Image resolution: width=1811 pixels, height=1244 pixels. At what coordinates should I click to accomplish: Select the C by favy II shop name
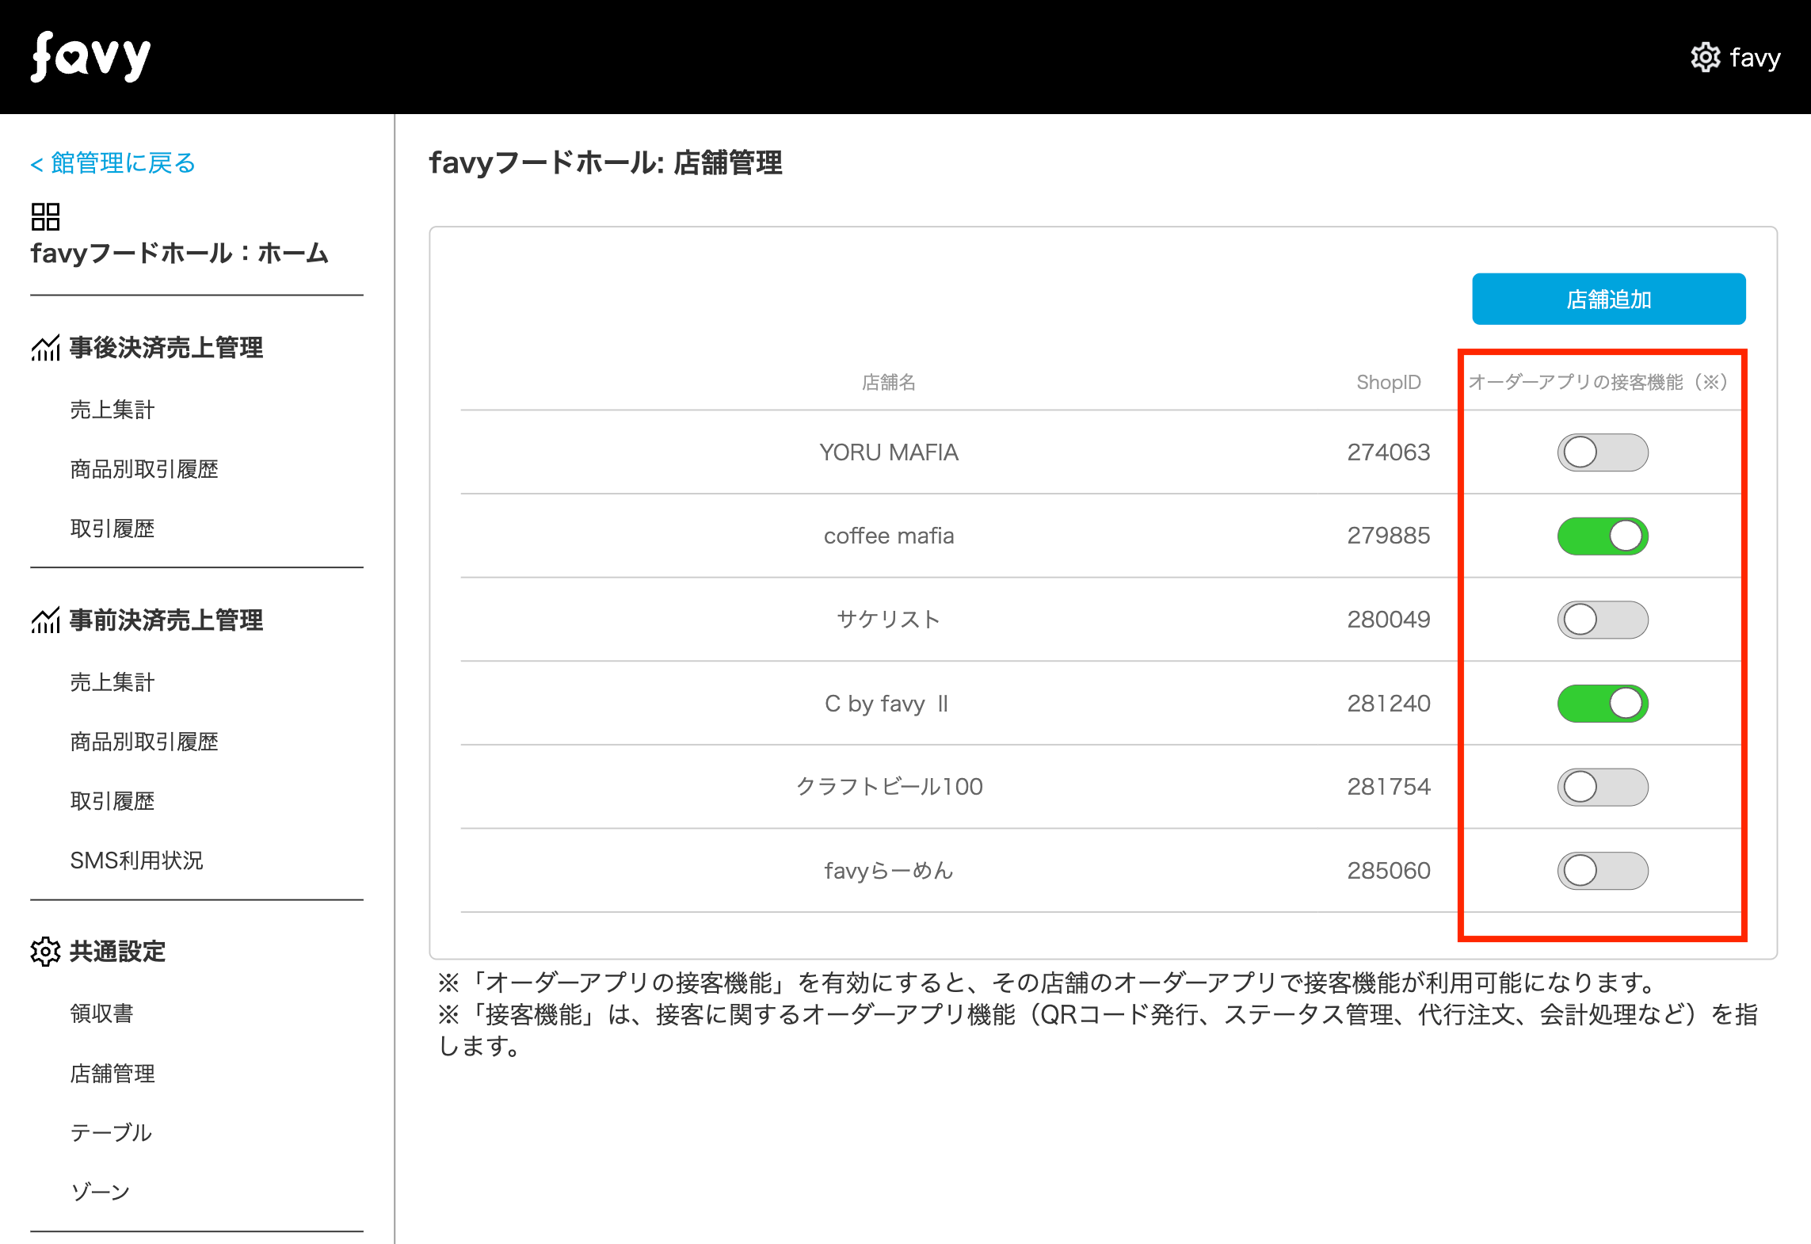[886, 704]
